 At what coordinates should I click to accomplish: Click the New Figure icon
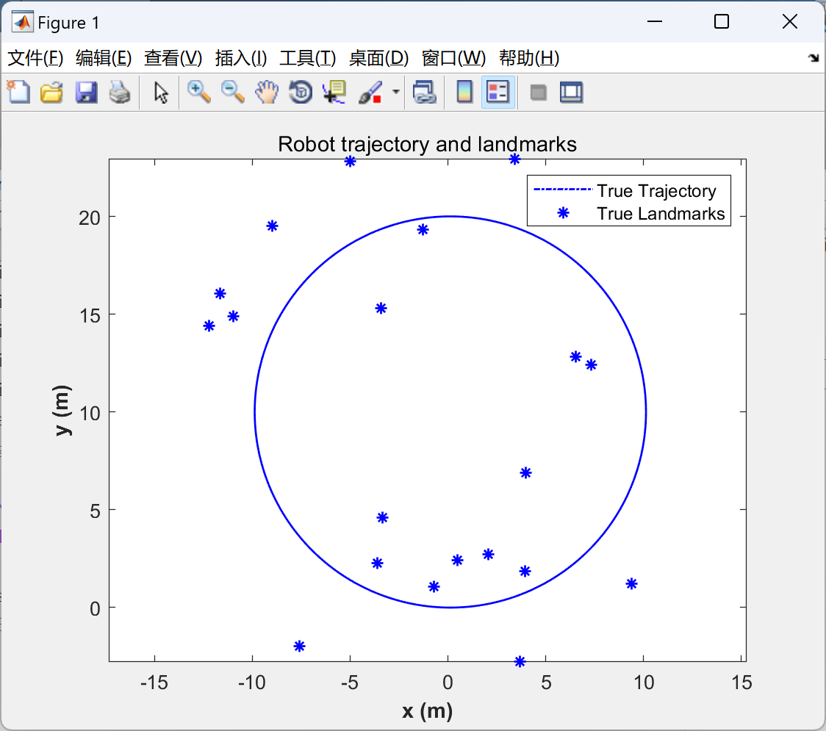click(x=18, y=92)
